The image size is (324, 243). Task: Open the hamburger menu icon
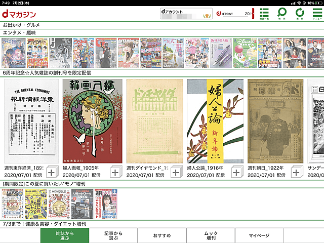[317, 14]
